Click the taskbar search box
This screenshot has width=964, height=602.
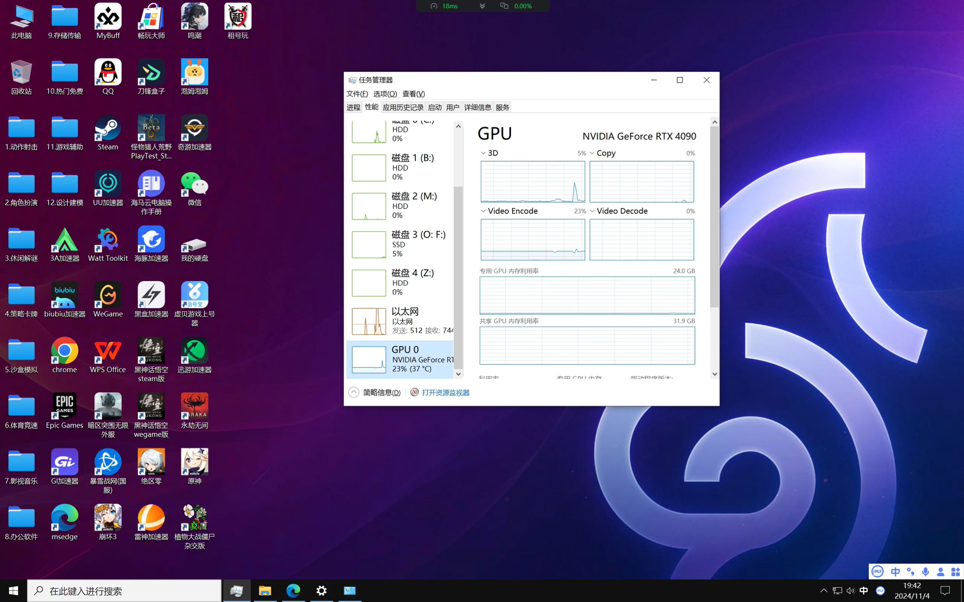pyautogui.click(x=124, y=591)
